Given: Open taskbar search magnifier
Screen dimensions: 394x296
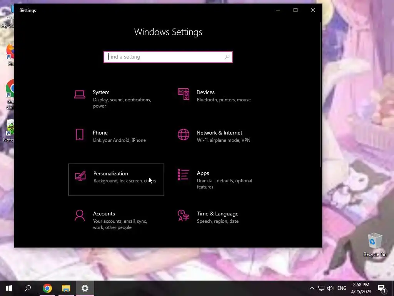Looking at the screenshot, I should point(28,288).
